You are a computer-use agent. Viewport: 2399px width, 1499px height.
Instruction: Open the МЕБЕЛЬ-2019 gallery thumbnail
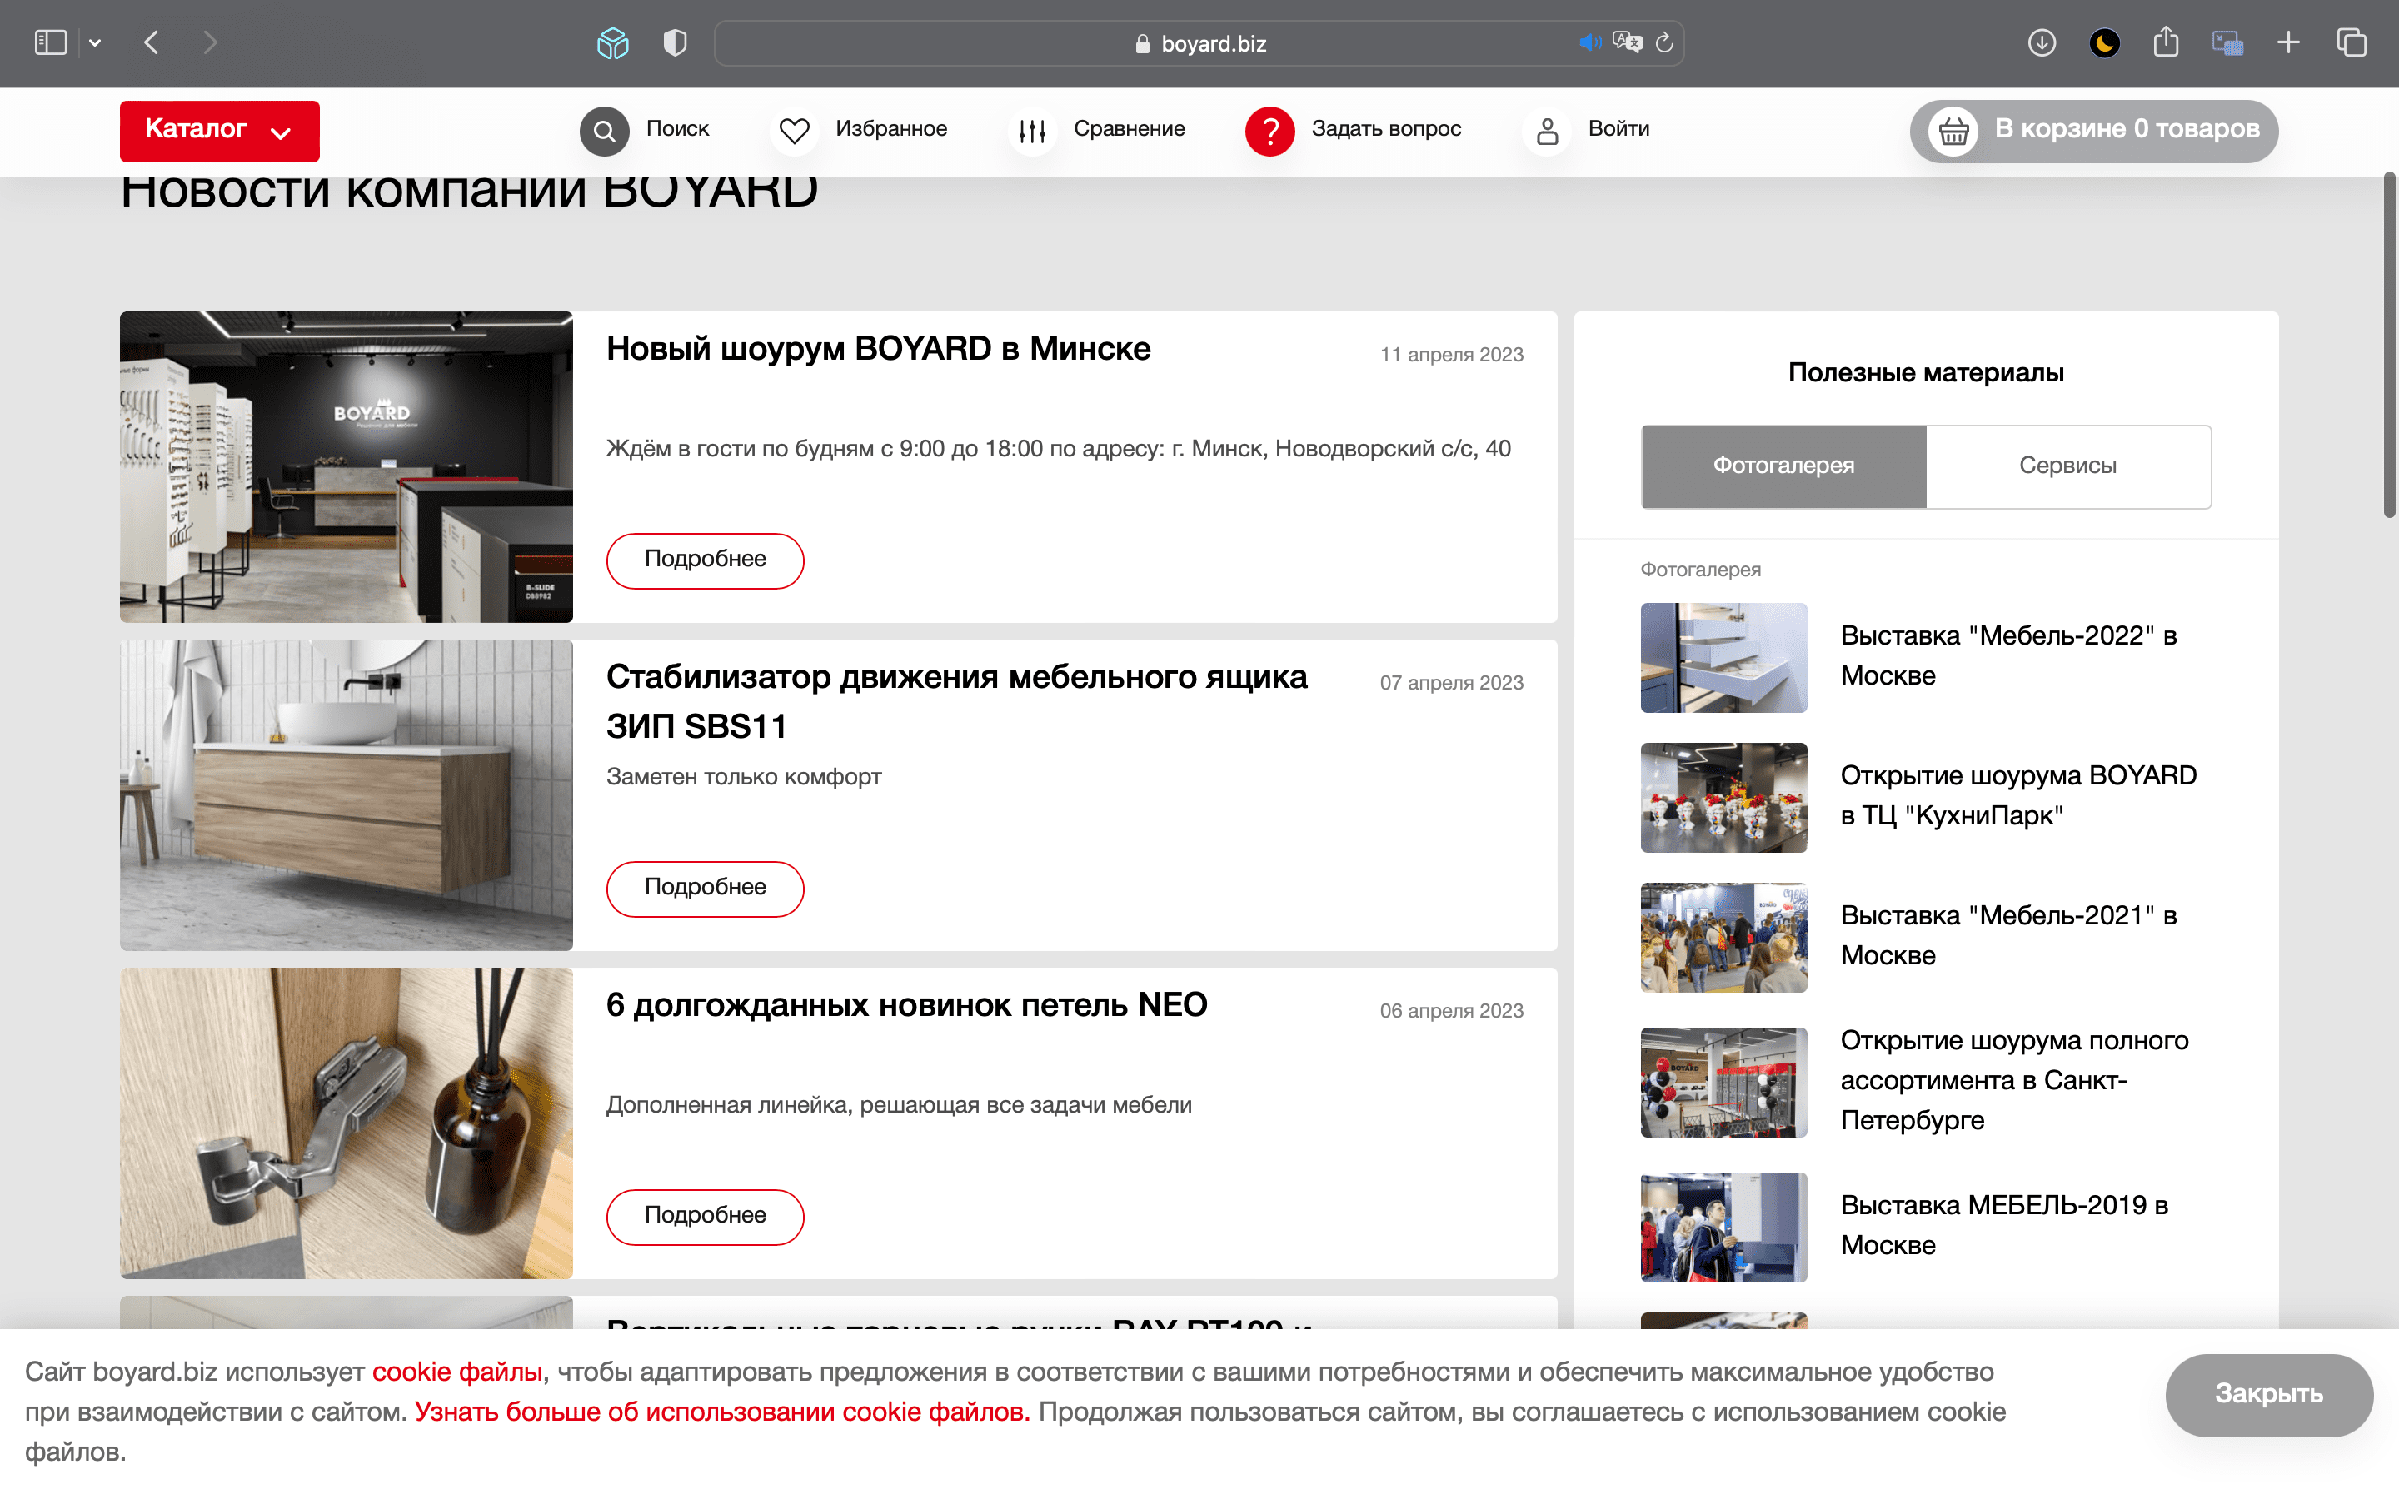1723,1228
